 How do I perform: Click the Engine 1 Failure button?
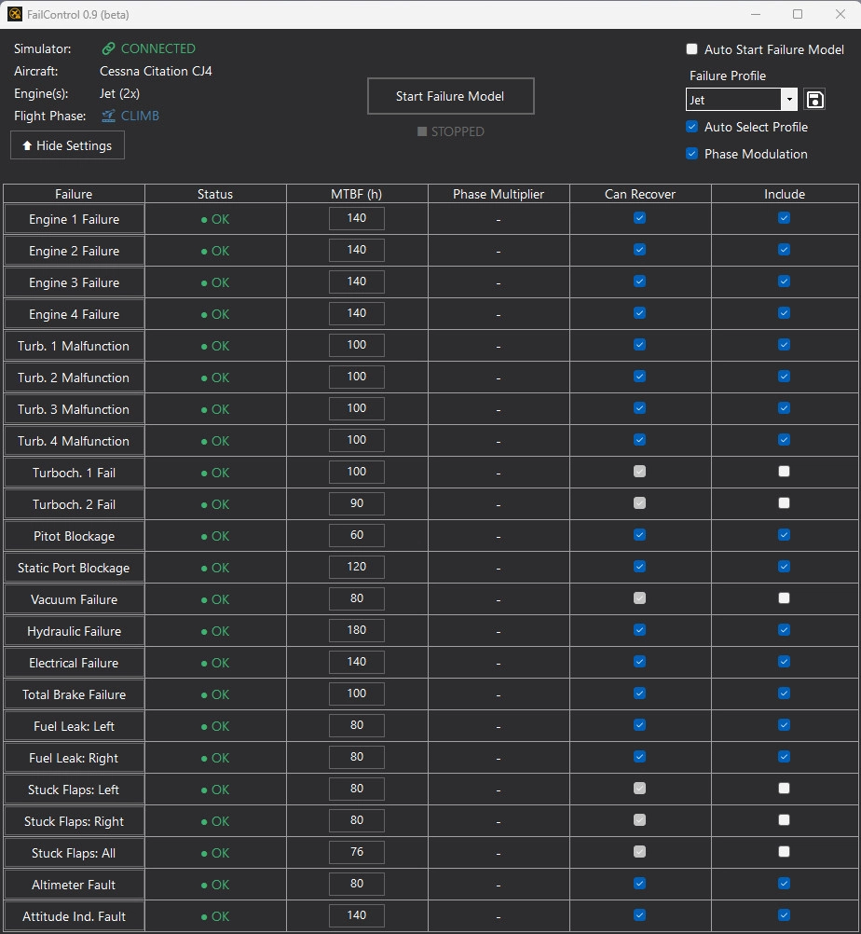[x=75, y=219]
